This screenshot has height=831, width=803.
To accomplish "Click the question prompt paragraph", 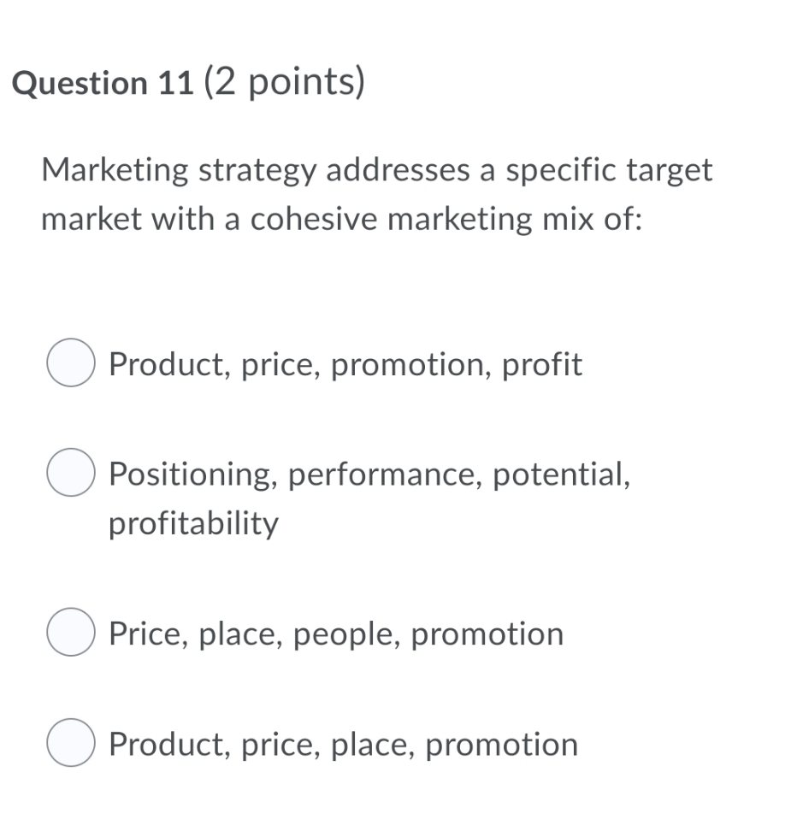I will click(x=376, y=193).
